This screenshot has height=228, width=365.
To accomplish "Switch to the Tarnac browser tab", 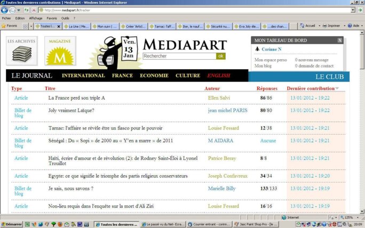I will 163,26.
